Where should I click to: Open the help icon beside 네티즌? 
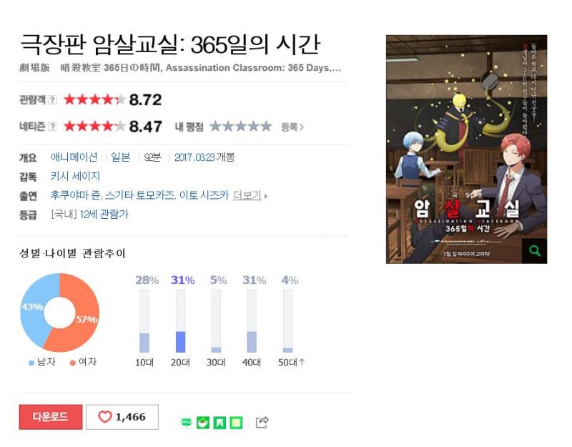(x=52, y=127)
